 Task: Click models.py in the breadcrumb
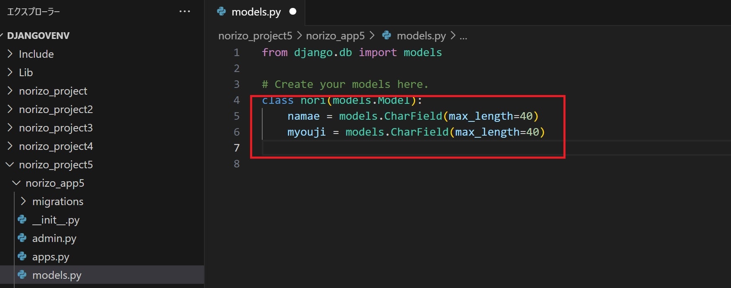point(421,36)
